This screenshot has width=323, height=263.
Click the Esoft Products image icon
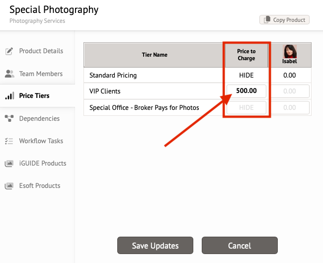pos(9,186)
